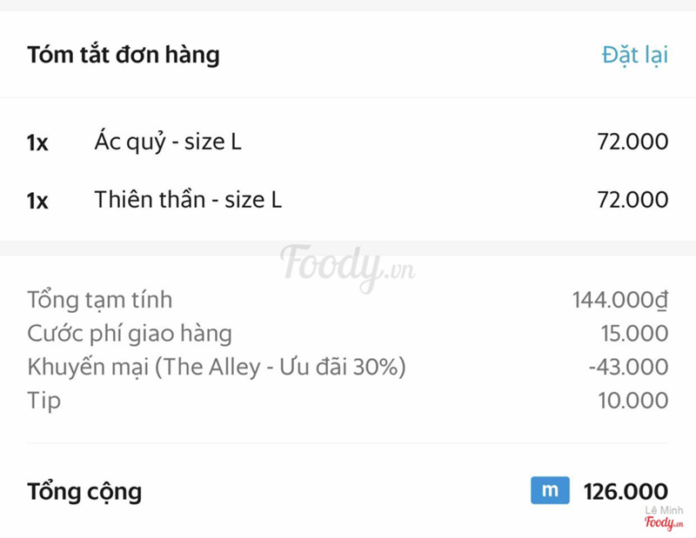
Task: Click the blue "m" payment icon
Action: click(x=550, y=491)
